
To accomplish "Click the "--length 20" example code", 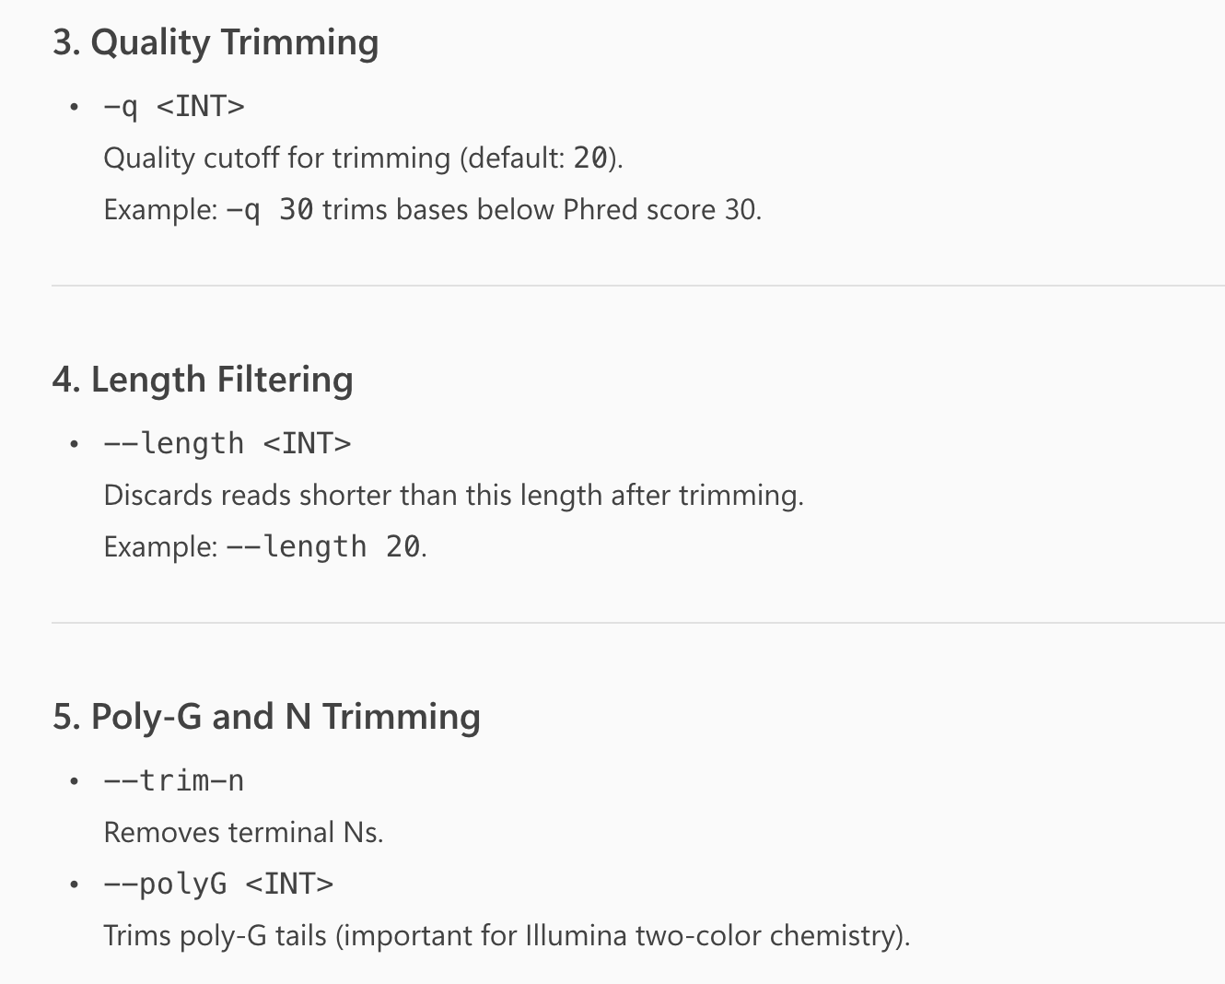I will click(x=323, y=547).
